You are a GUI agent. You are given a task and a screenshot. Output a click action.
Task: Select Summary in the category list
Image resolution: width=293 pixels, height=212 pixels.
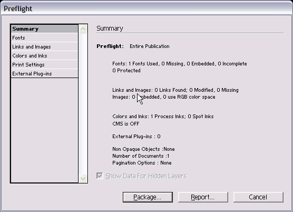click(x=44, y=29)
